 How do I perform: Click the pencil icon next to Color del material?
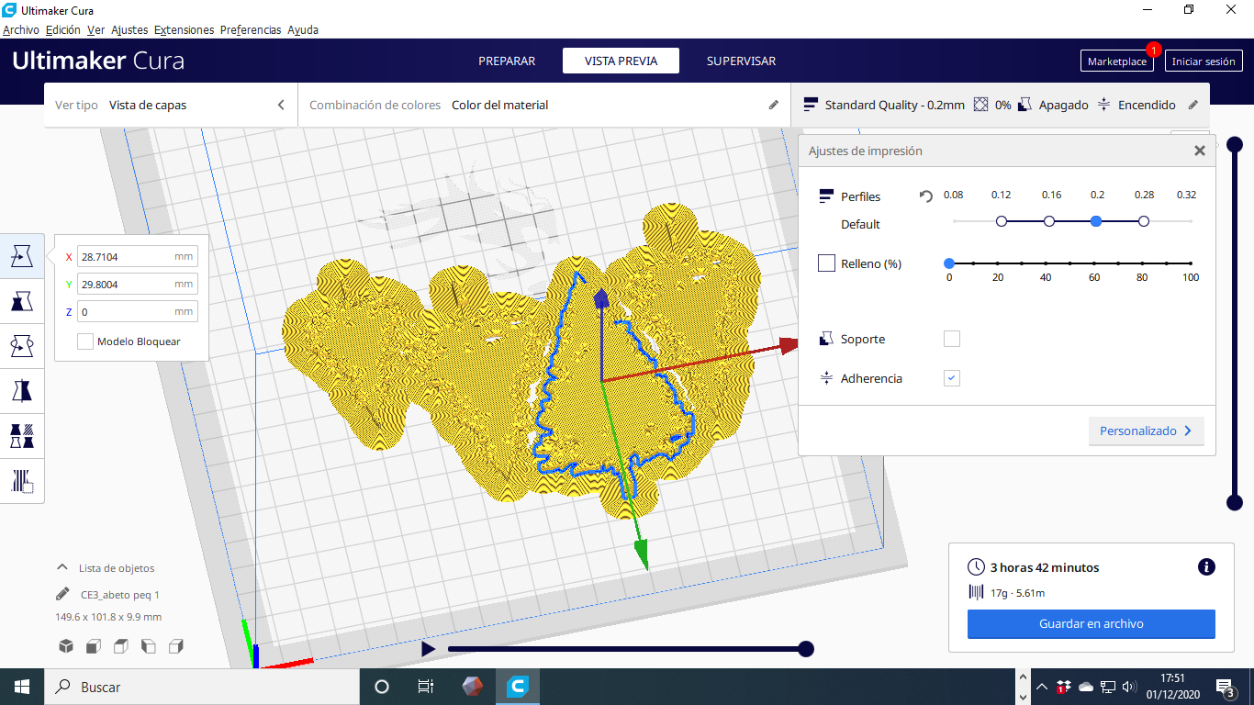[x=774, y=105]
